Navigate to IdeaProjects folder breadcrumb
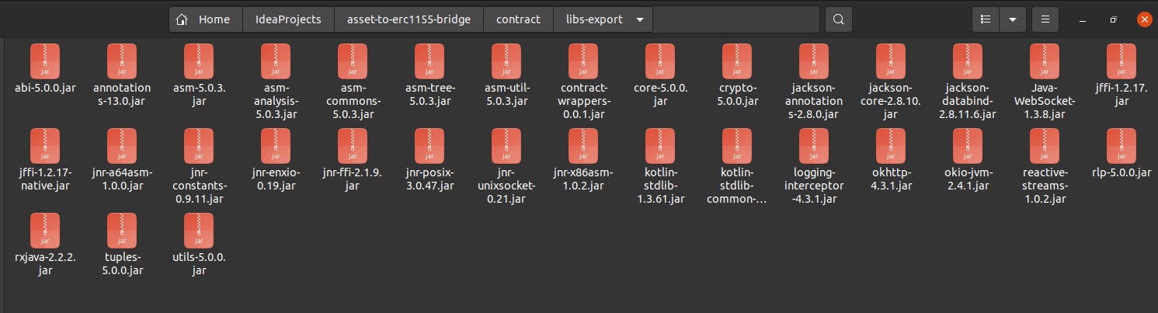The image size is (1158, 313). [288, 19]
